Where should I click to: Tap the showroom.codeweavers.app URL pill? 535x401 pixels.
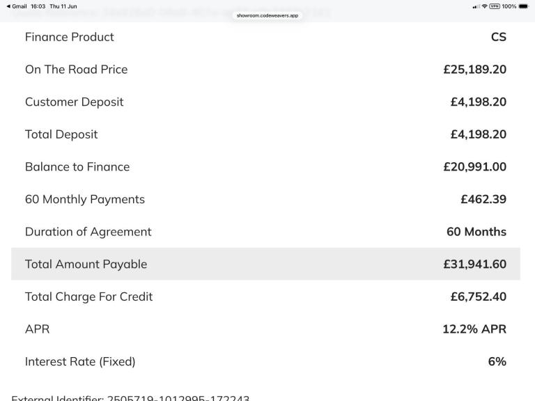click(x=267, y=15)
